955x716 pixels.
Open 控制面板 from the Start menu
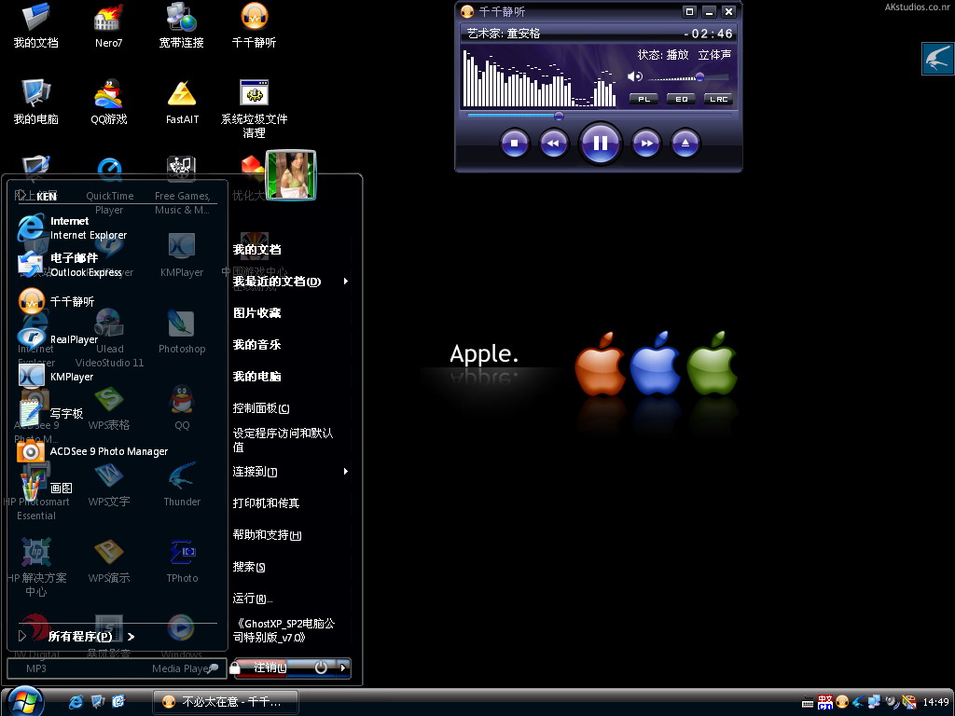click(261, 408)
